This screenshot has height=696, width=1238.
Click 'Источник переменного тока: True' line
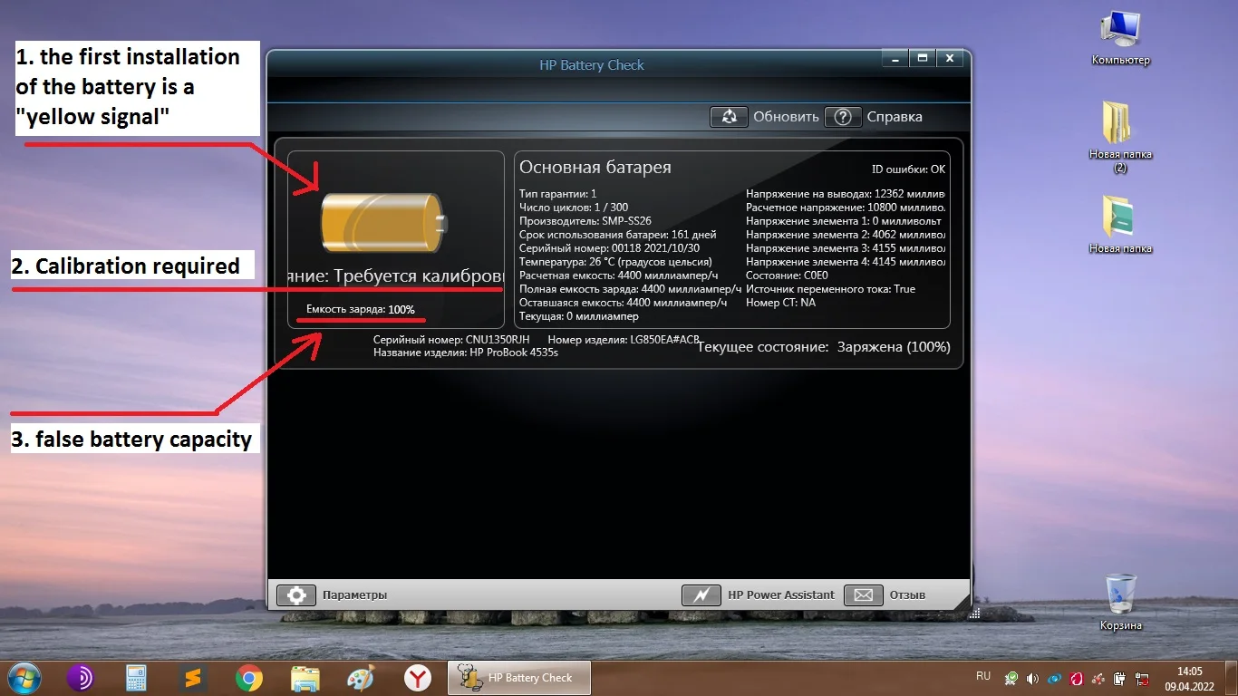(x=831, y=289)
